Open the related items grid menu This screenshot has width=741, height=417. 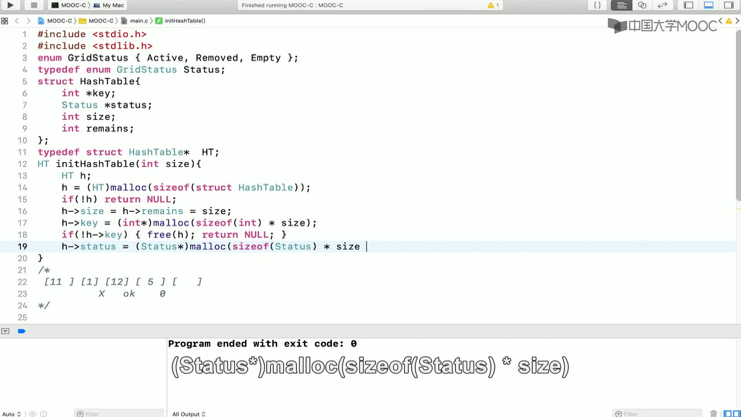point(5,21)
